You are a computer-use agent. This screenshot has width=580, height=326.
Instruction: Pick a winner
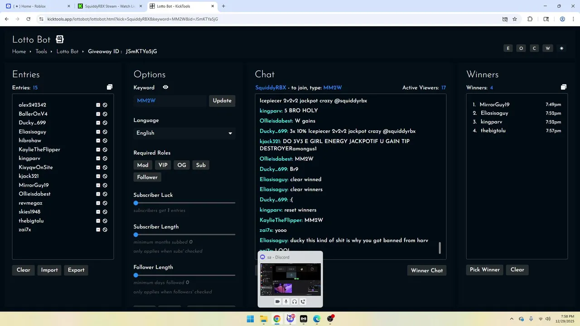pyautogui.click(x=485, y=270)
